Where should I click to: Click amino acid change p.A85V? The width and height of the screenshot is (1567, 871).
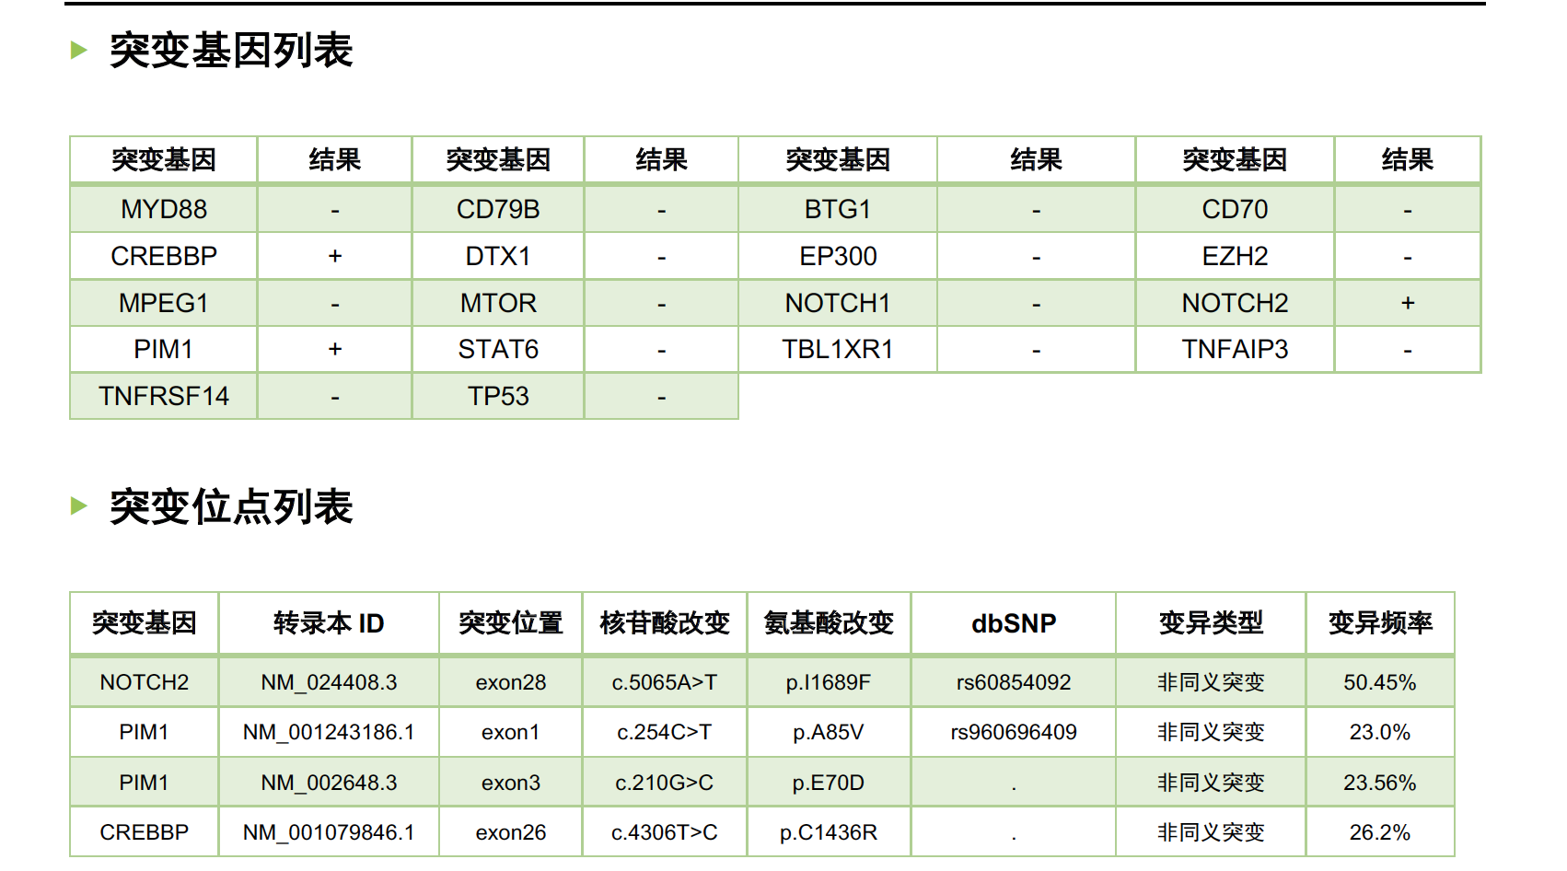pyautogui.click(x=829, y=732)
